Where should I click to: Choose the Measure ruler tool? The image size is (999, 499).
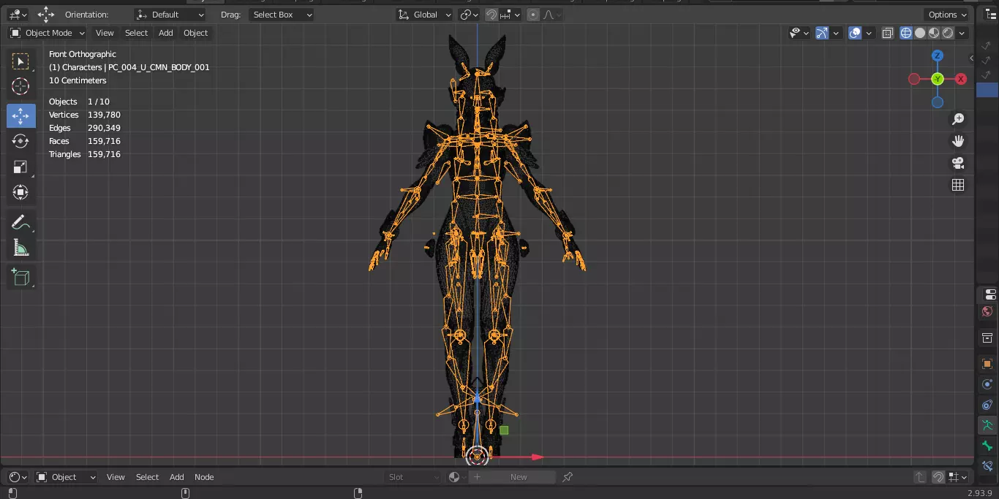click(20, 248)
